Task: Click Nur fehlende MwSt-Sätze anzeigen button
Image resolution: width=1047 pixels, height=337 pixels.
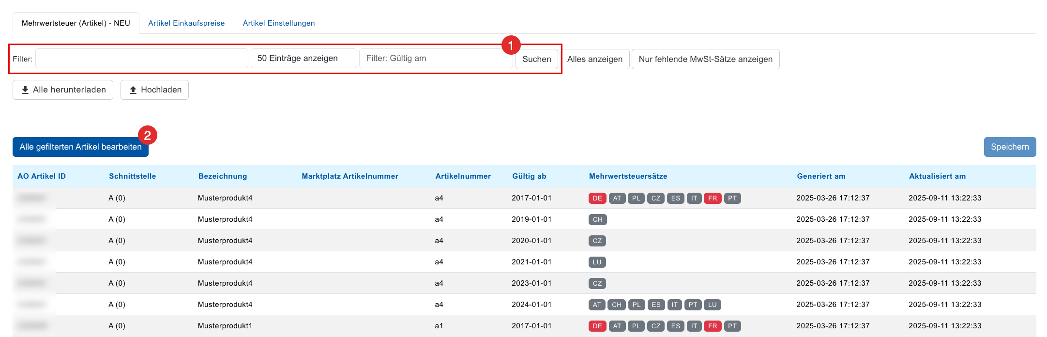Action: point(706,59)
